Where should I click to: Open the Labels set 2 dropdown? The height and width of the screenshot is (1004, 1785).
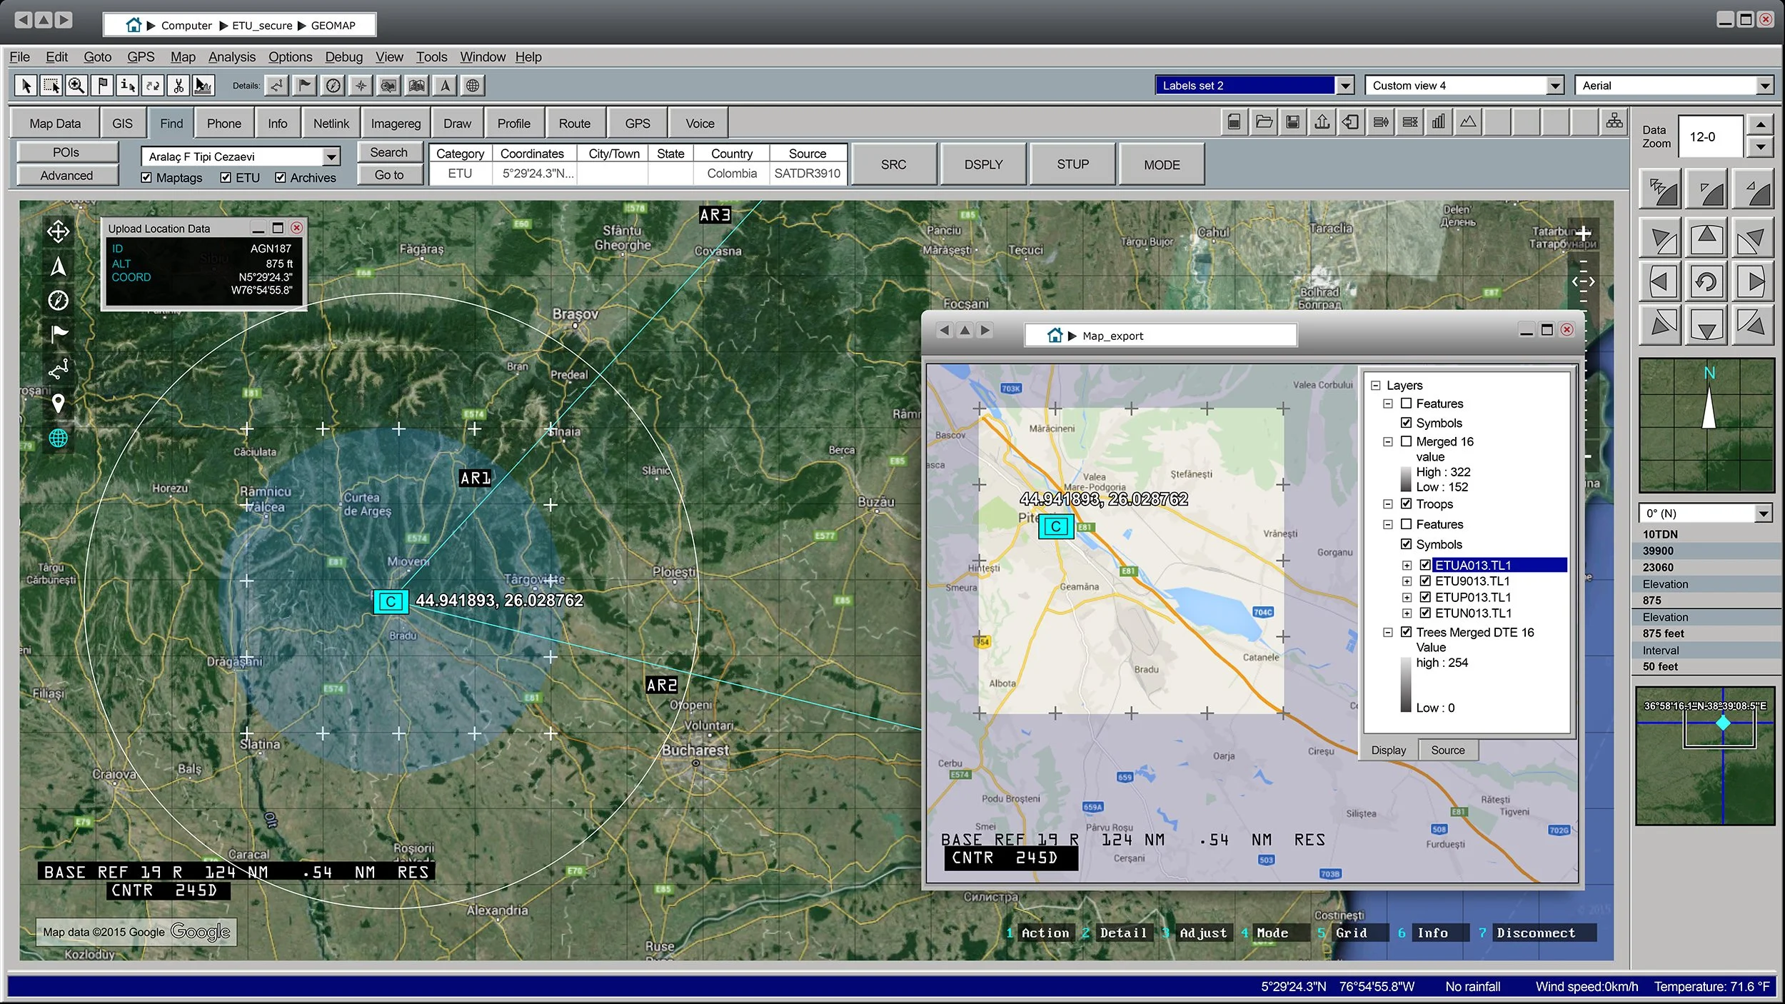click(x=1344, y=86)
